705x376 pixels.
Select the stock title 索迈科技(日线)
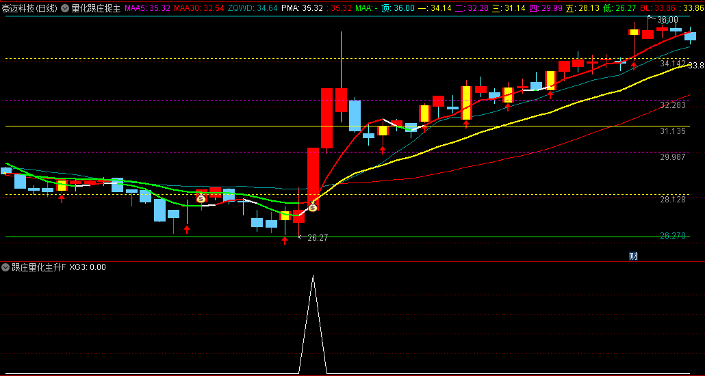click(29, 8)
